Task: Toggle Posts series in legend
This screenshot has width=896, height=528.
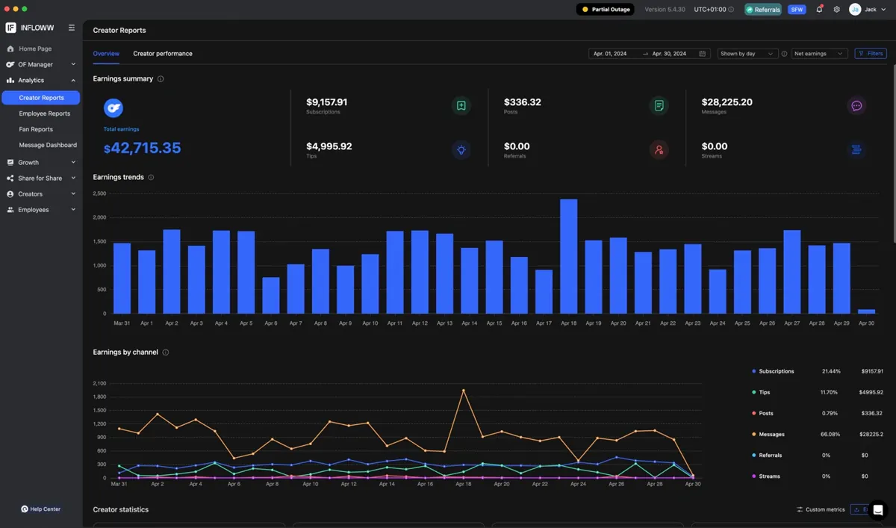Action: pos(762,413)
